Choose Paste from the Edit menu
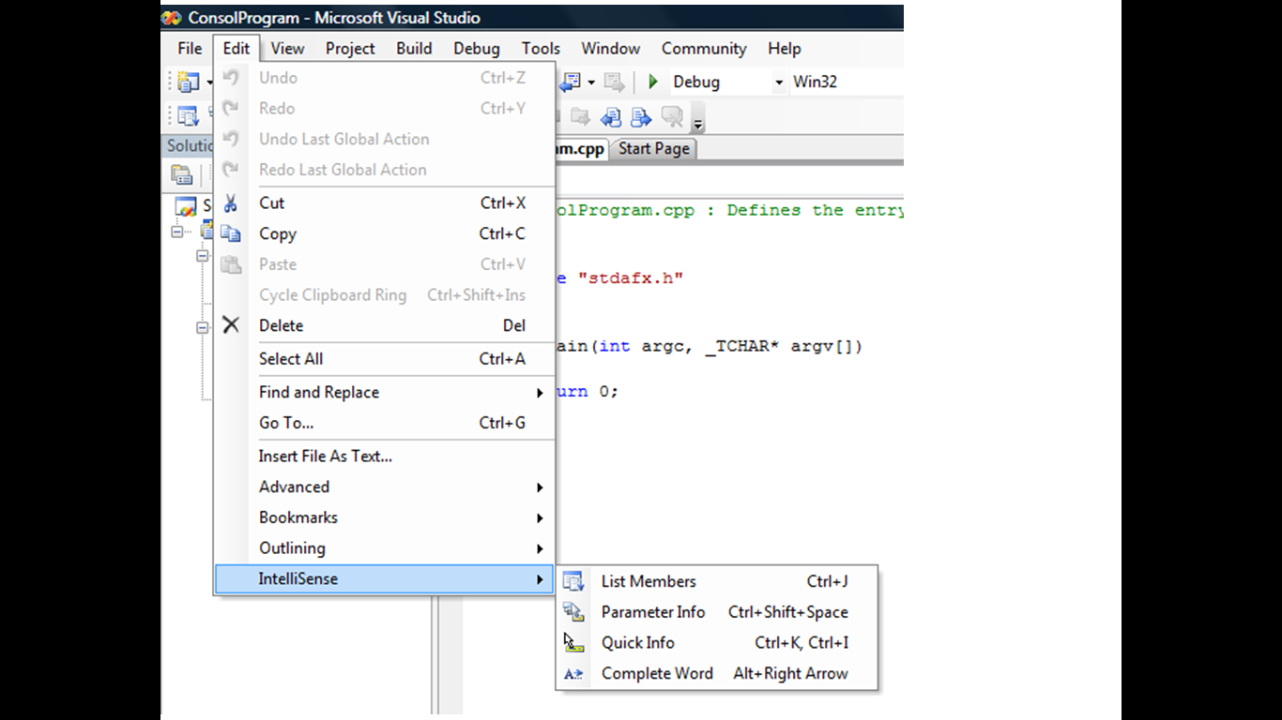The width and height of the screenshot is (1282, 720). (385, 264)
